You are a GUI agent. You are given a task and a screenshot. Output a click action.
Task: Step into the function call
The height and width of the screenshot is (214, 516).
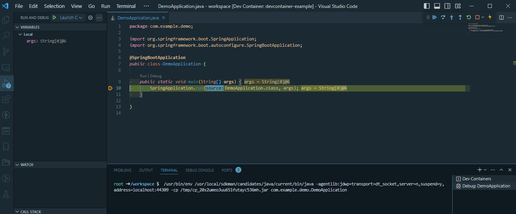pyautogui.click(x=451, y=17)
